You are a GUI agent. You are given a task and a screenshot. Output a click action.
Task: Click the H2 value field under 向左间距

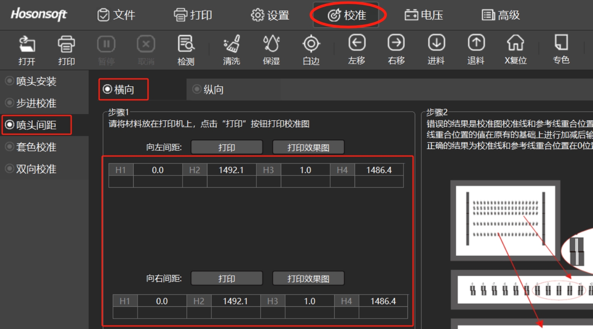tap(231, 170)
